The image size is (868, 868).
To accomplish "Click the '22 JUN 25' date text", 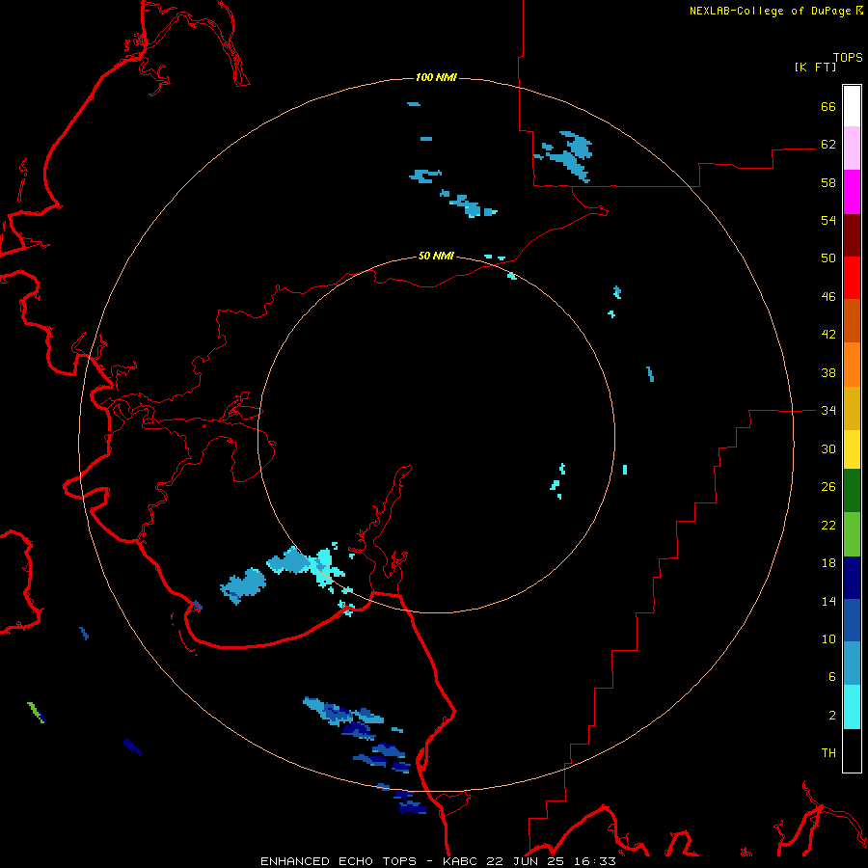I will pos(526,861).
